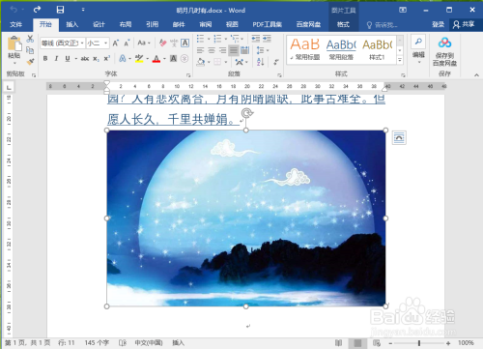The height and width of the screenshot is (349, 483).
Task: Click the Paste clipboard icon
Action: [x=14, y=44]
